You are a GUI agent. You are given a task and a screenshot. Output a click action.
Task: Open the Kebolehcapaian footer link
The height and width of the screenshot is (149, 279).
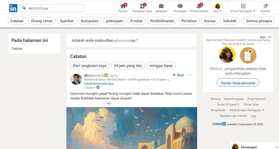(234, 99)
